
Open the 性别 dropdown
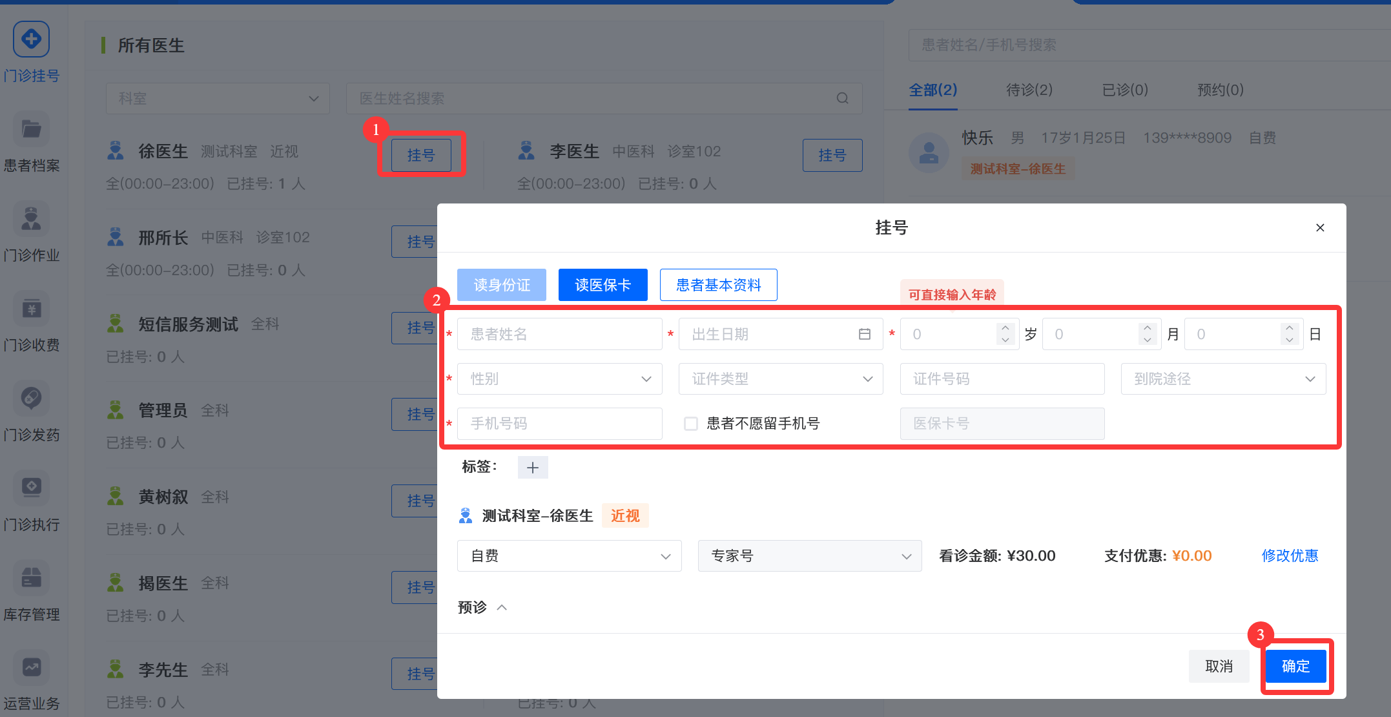pos(559,379)
